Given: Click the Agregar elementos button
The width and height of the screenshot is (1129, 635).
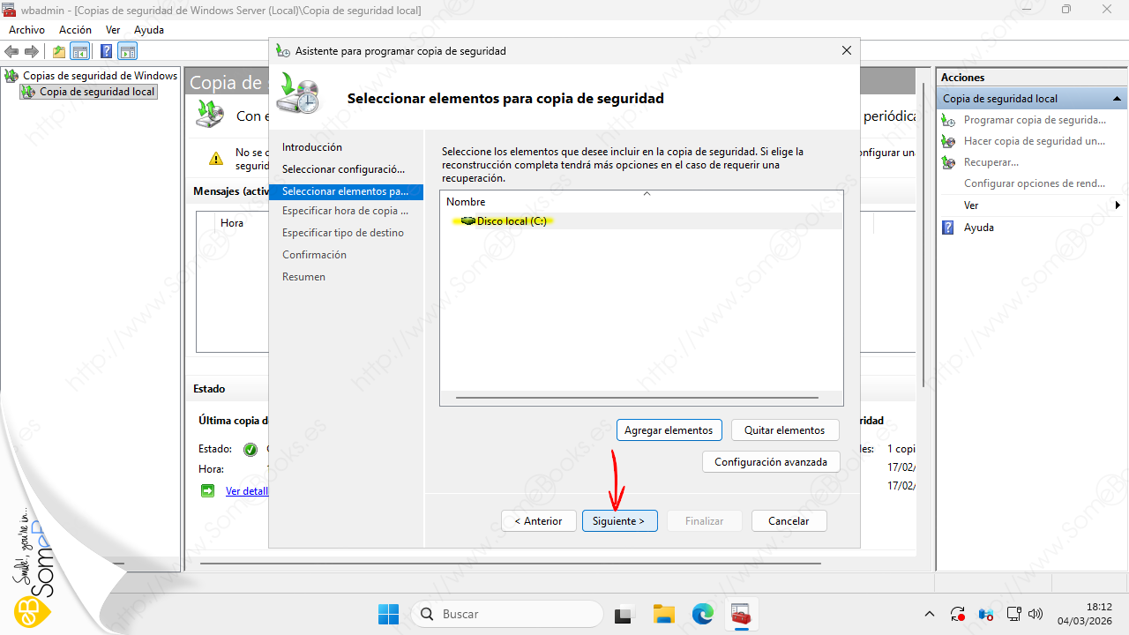Looking at the screenshot, I should point(669,430).
